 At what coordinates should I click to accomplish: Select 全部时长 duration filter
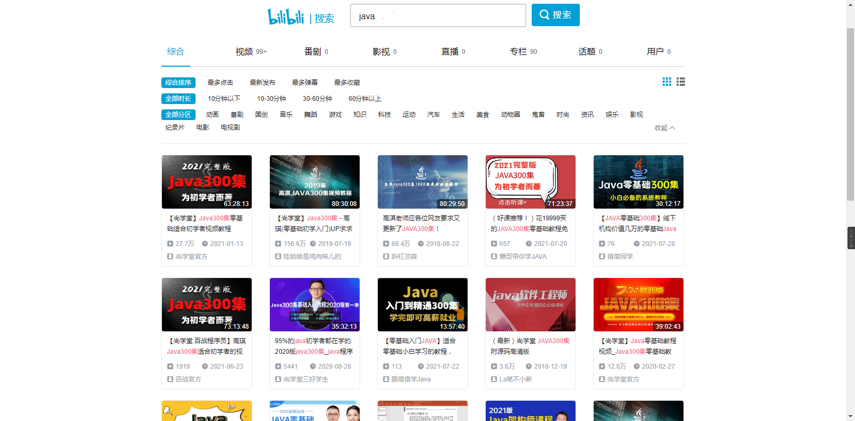pyautogui.click(x=178, y=99)
